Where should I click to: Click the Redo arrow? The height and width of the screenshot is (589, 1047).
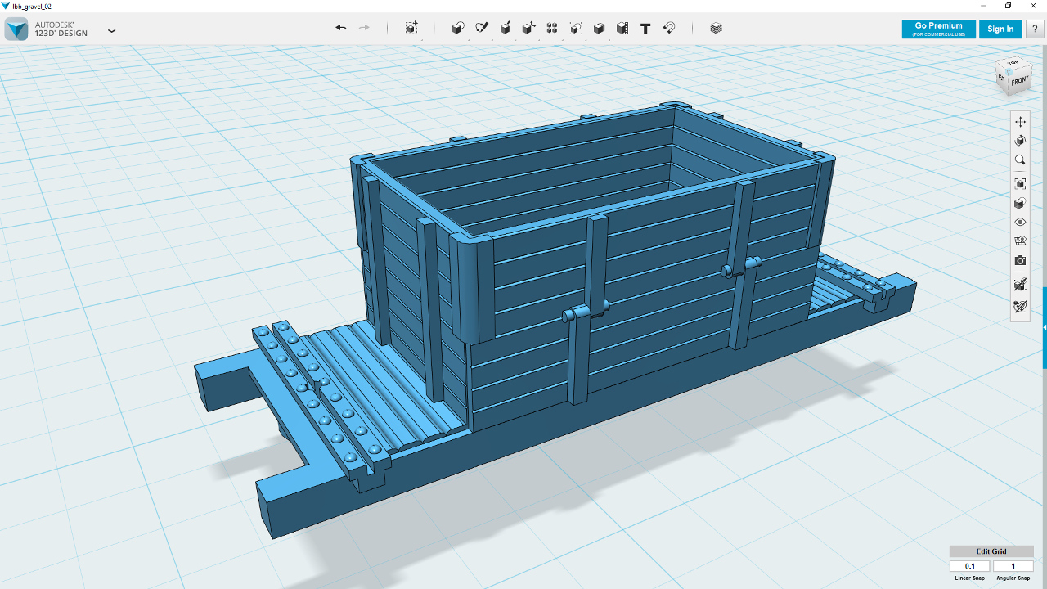click(364, 28)
